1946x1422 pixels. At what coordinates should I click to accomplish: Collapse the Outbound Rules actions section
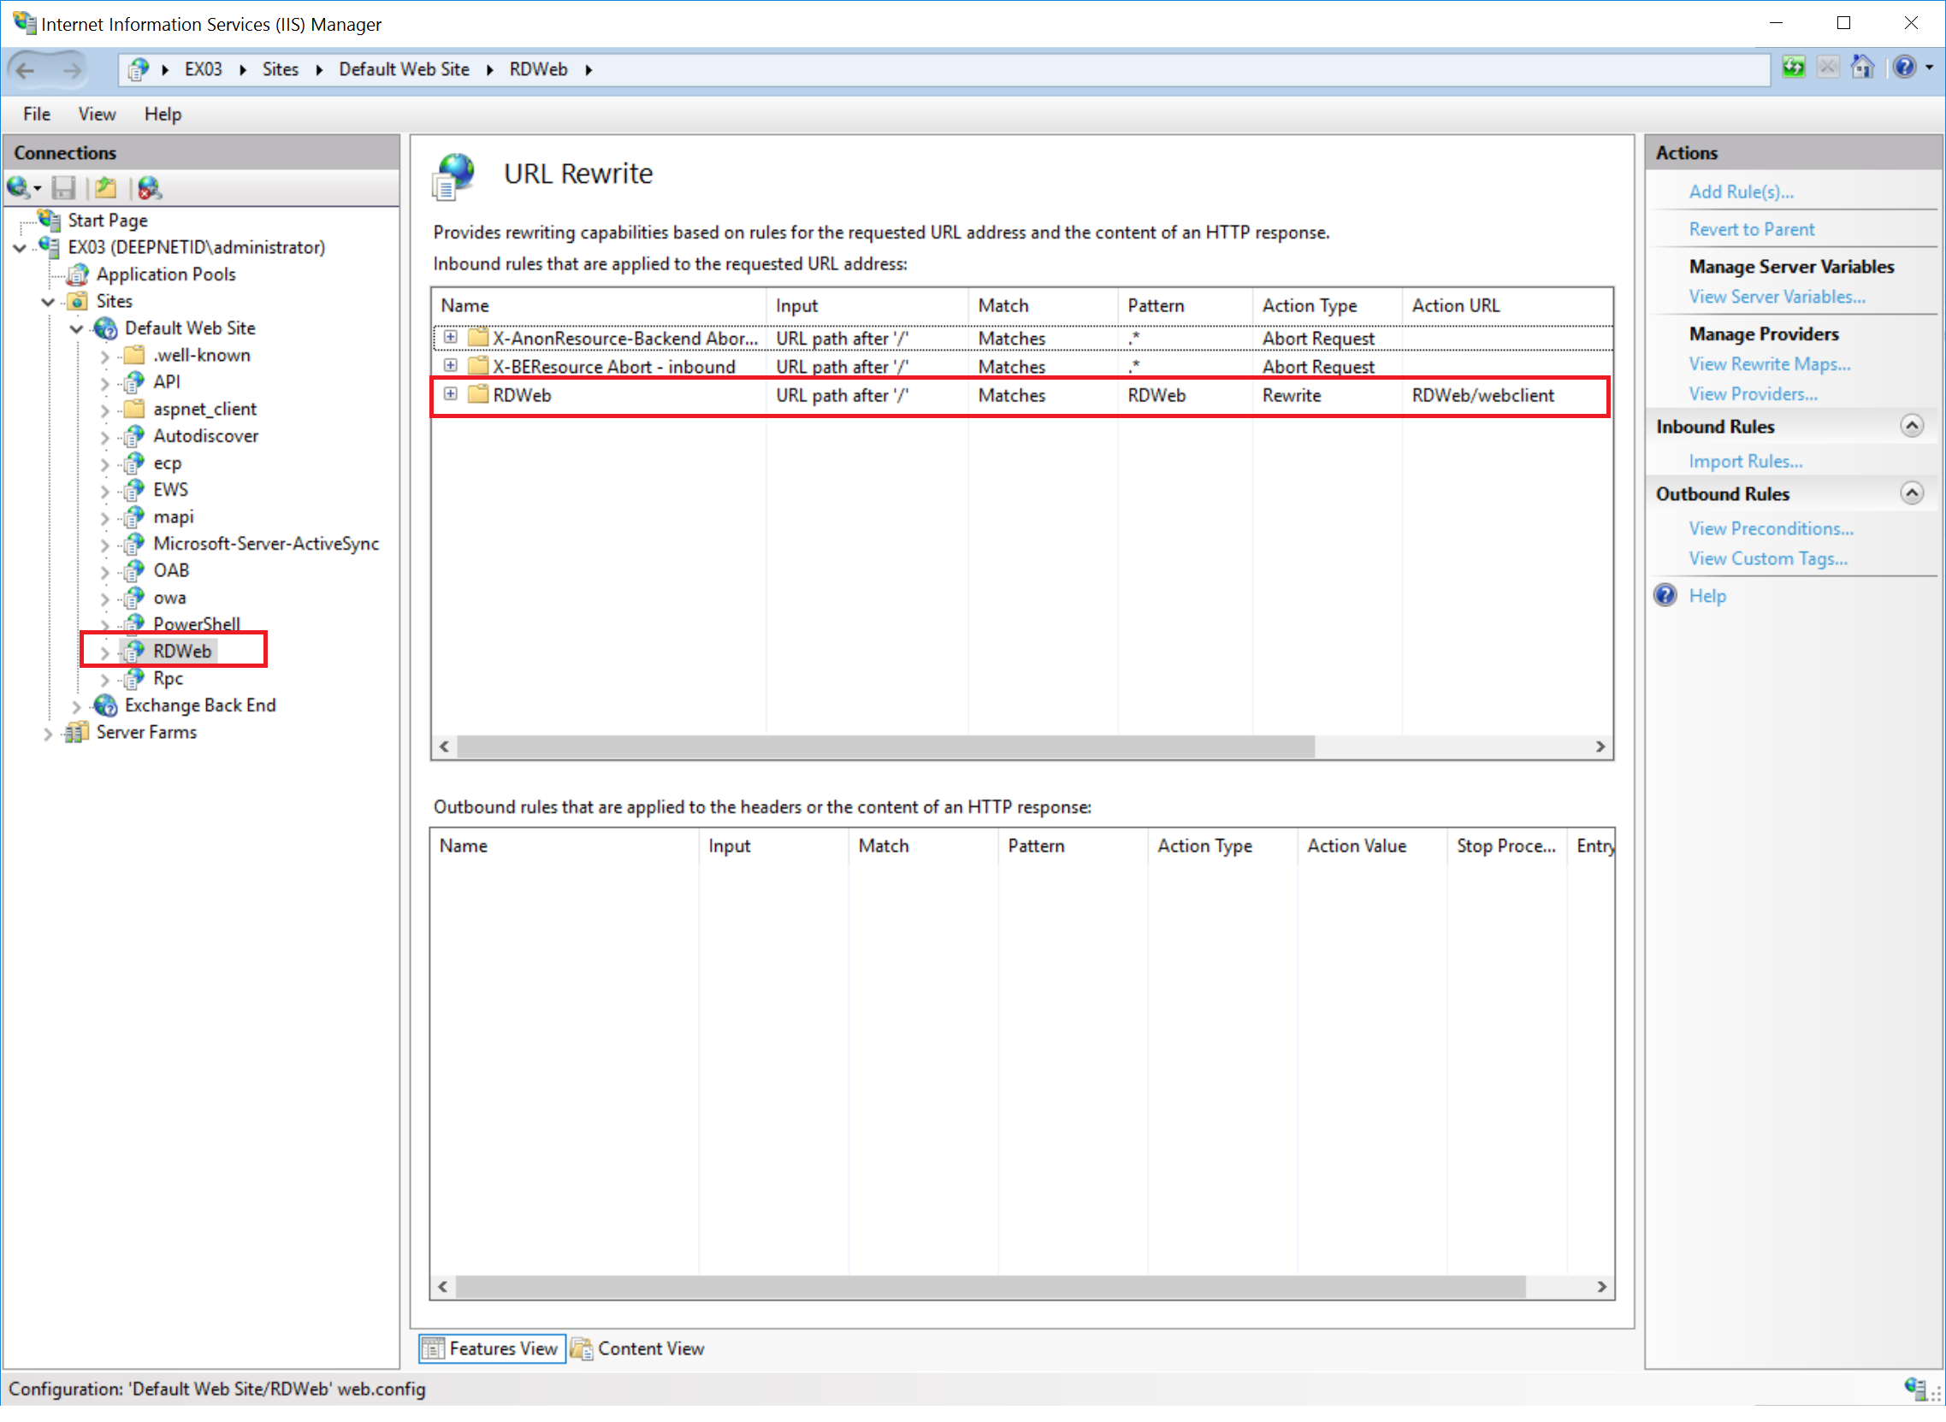click(x=1911, y=494)
